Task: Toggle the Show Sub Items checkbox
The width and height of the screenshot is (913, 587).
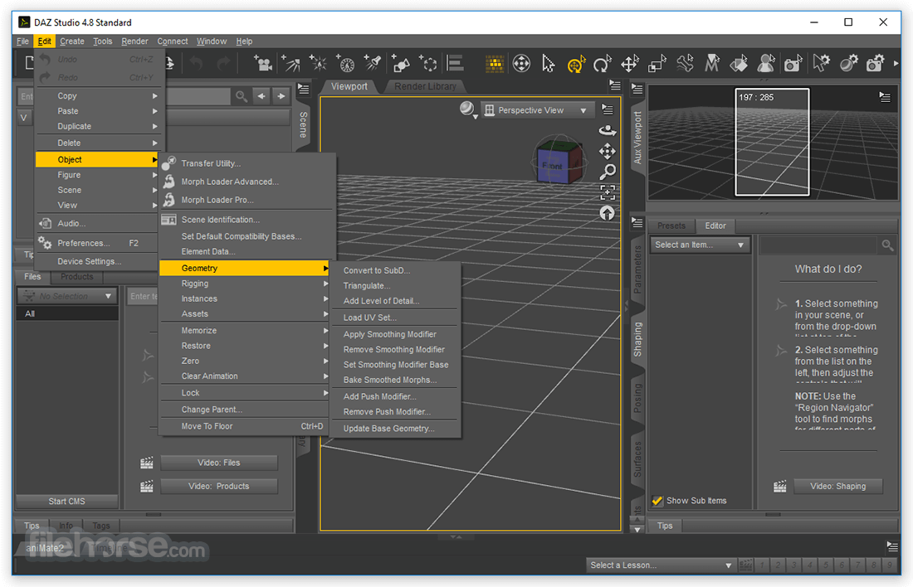Action: (657, 500)
